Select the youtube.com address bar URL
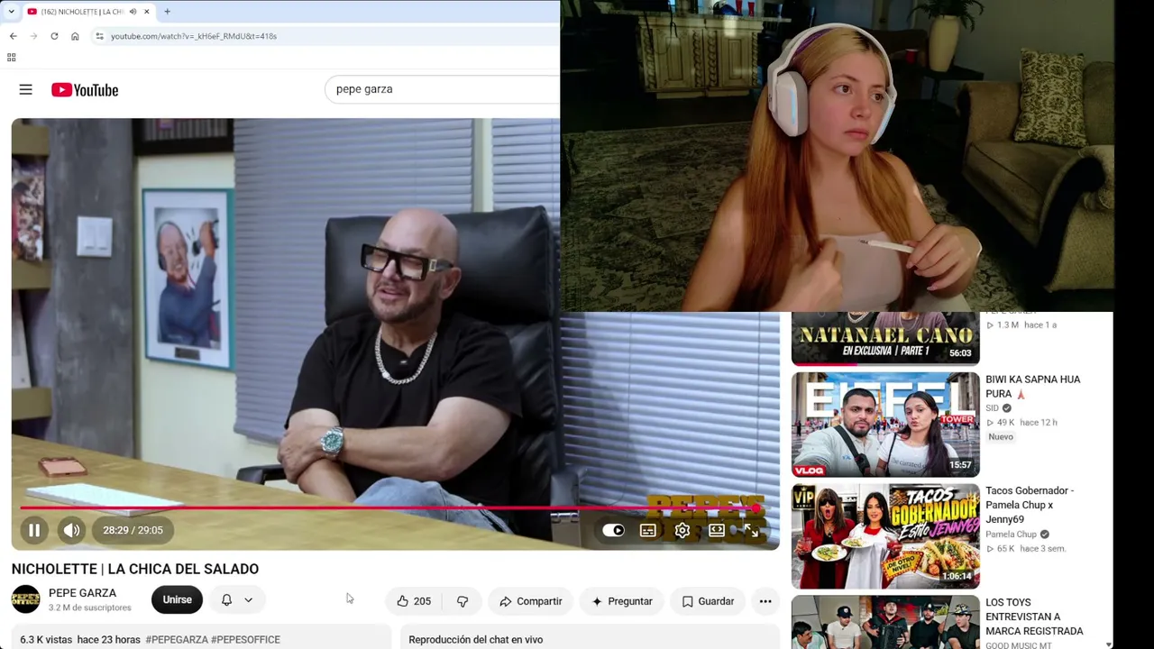 (x=194, y=36)
